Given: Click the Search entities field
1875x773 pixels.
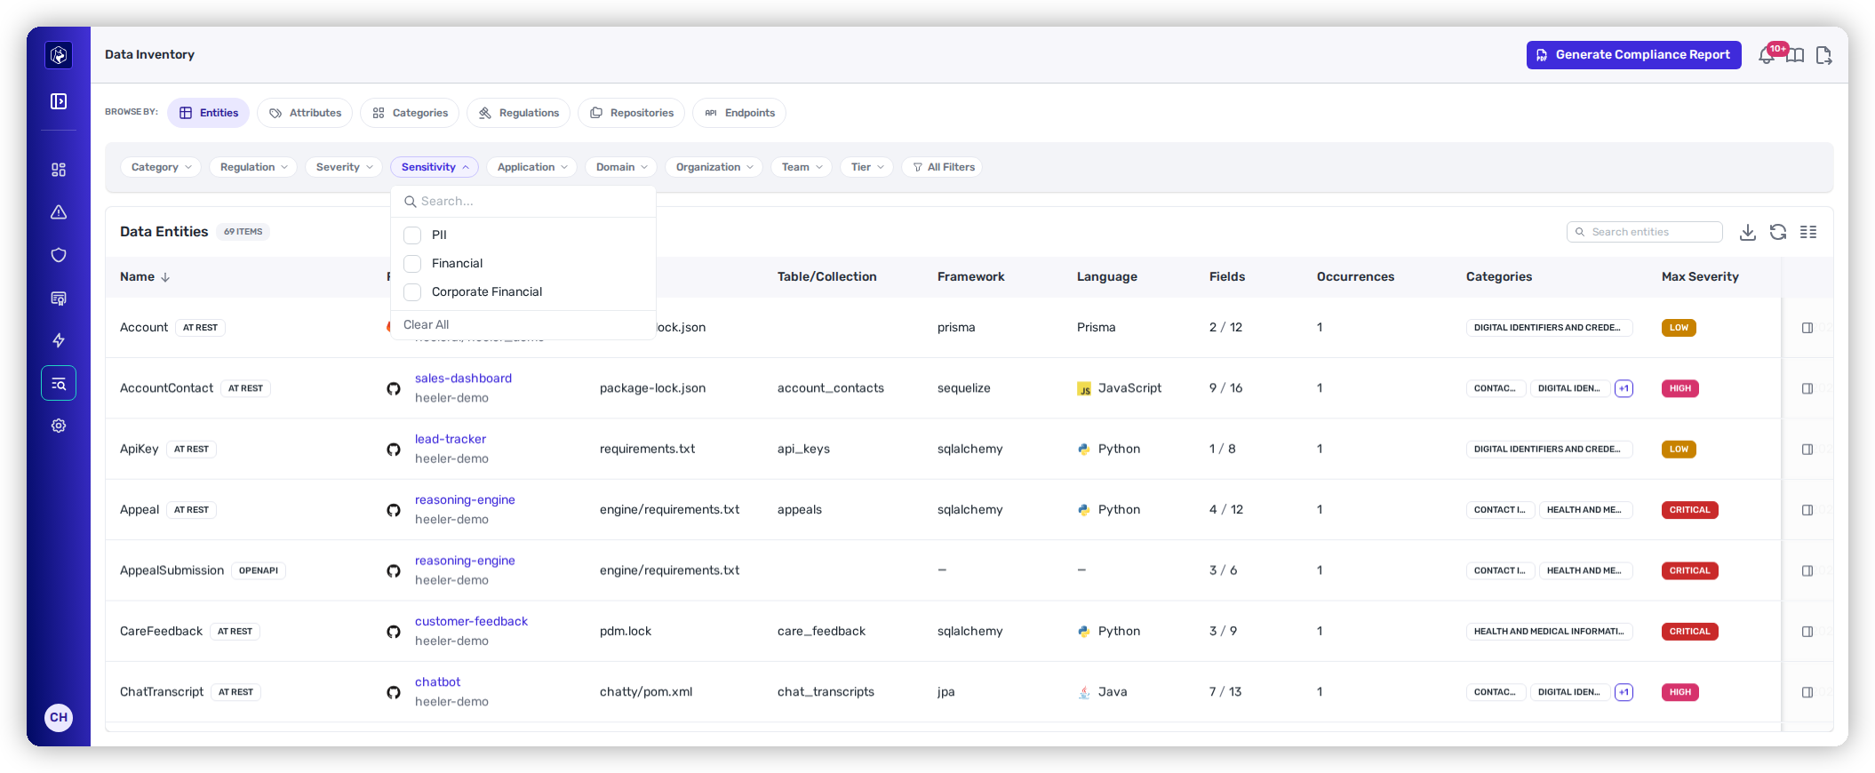Looking at the screenshot, I should coord(1645,232).
